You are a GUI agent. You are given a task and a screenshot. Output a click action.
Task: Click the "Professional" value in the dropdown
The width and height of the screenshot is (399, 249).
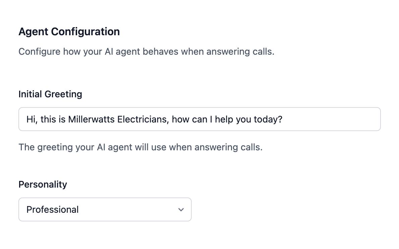tap(53, 209)
